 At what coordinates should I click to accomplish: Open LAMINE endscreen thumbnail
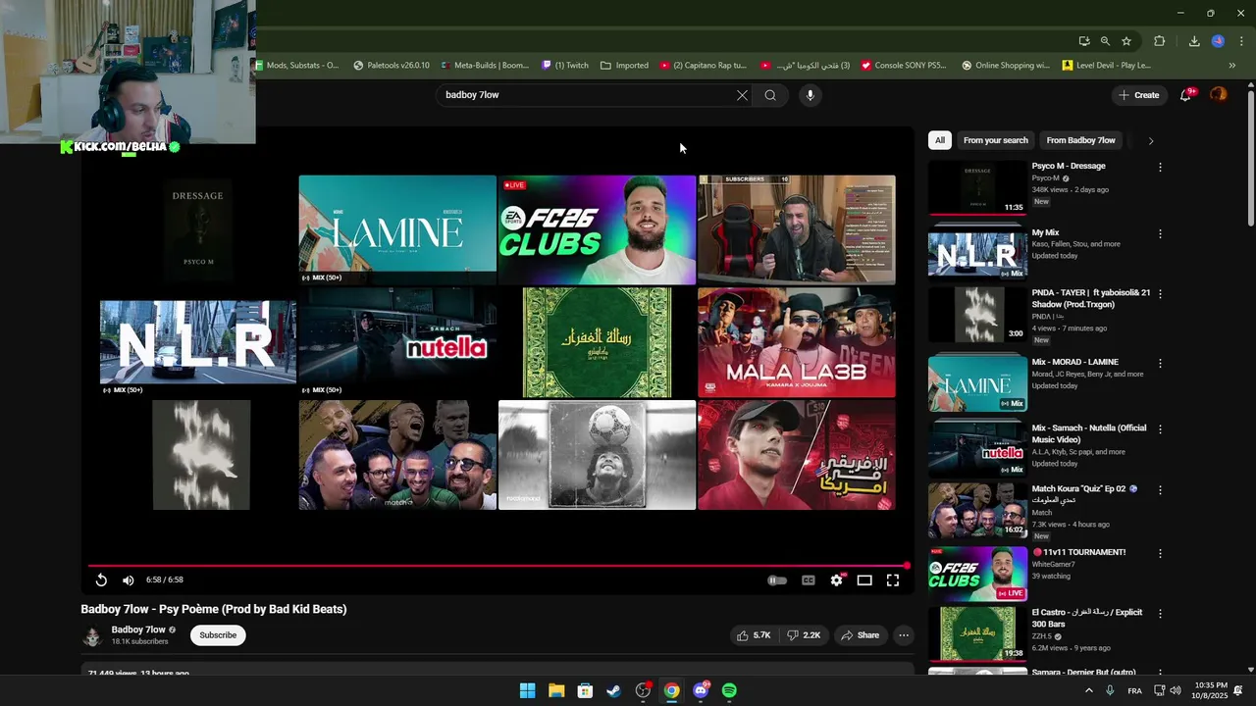coord(397,230)
